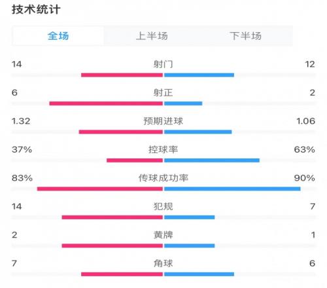Click the 射正 stat label
Viewport: 327px width, 288px height.
[163, 93]
